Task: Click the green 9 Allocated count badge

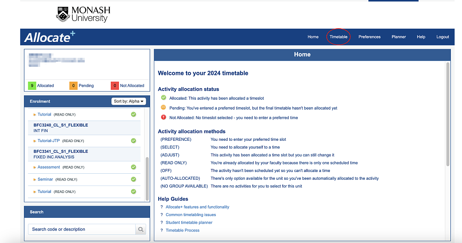Action: [32, 86]
